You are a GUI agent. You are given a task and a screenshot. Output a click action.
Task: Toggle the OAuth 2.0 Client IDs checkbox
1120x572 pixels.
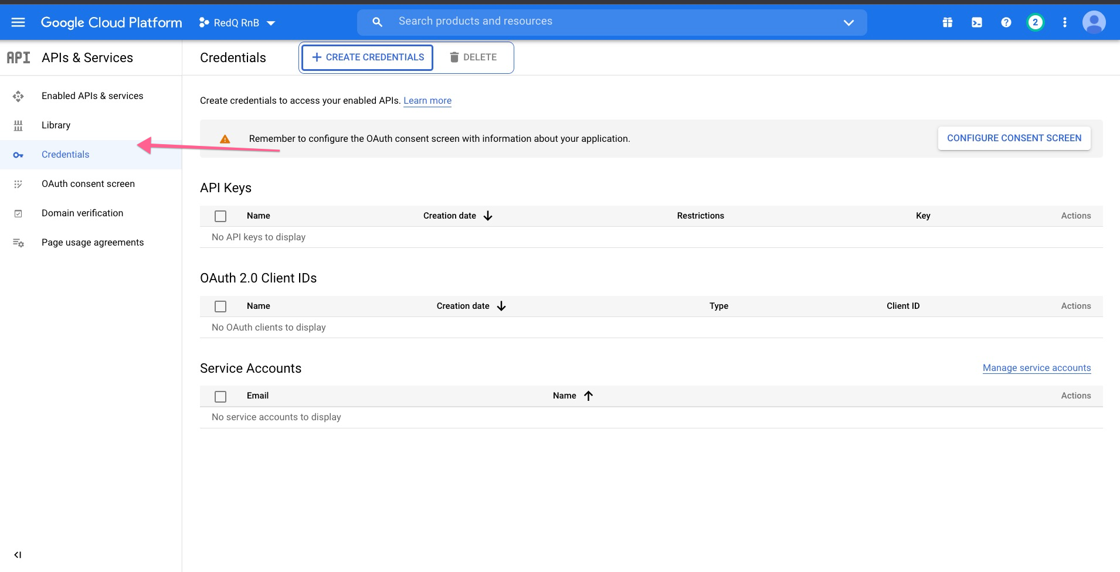click(x=220, y=307)
